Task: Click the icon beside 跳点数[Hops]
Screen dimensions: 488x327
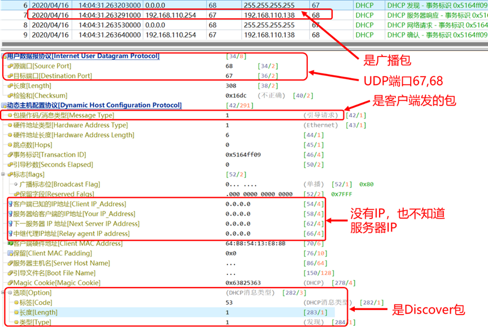Action: tap(10, 145)
